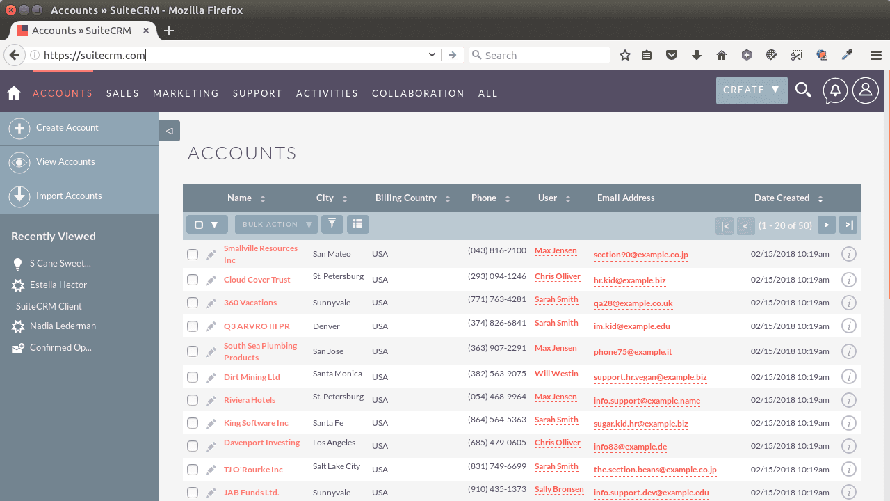Screen dimensions: 890x501
Task: Select View Accounts in the sidebar
Action: [65, 161]
